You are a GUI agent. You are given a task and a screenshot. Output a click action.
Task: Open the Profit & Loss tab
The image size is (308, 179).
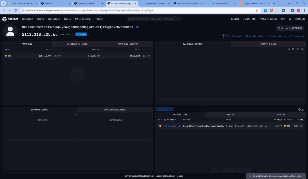(268, 44)
